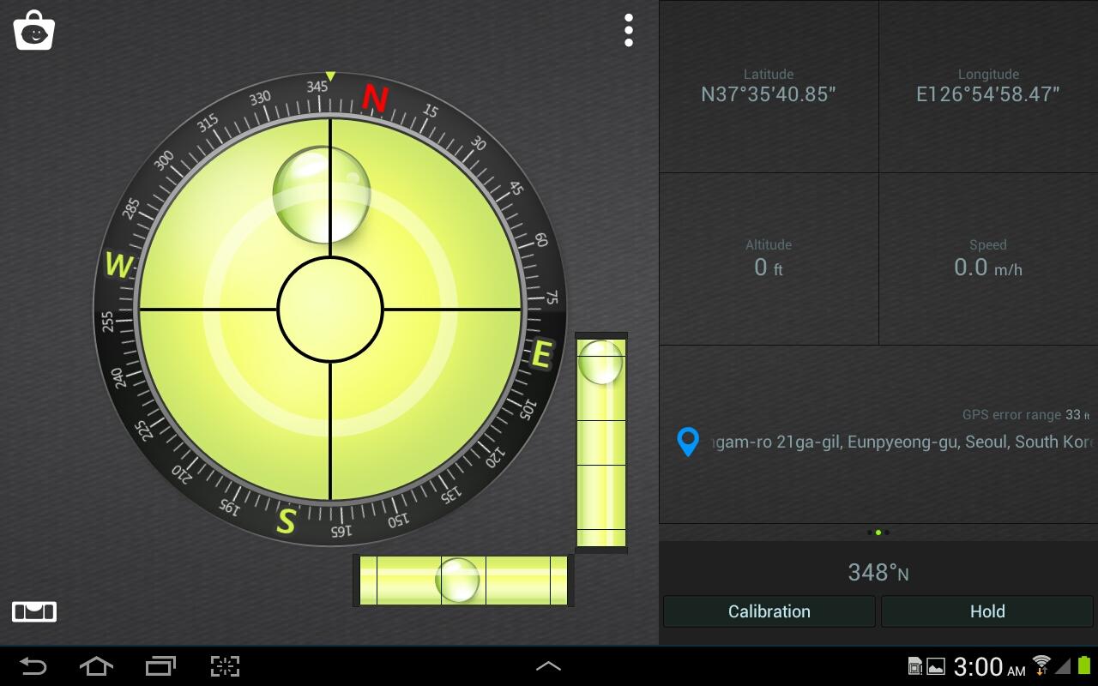Screen dimensions: 1098x686
Task: Select the level display mode icon bottom-left
Action: pyautogui.click(x=33, y=611)
